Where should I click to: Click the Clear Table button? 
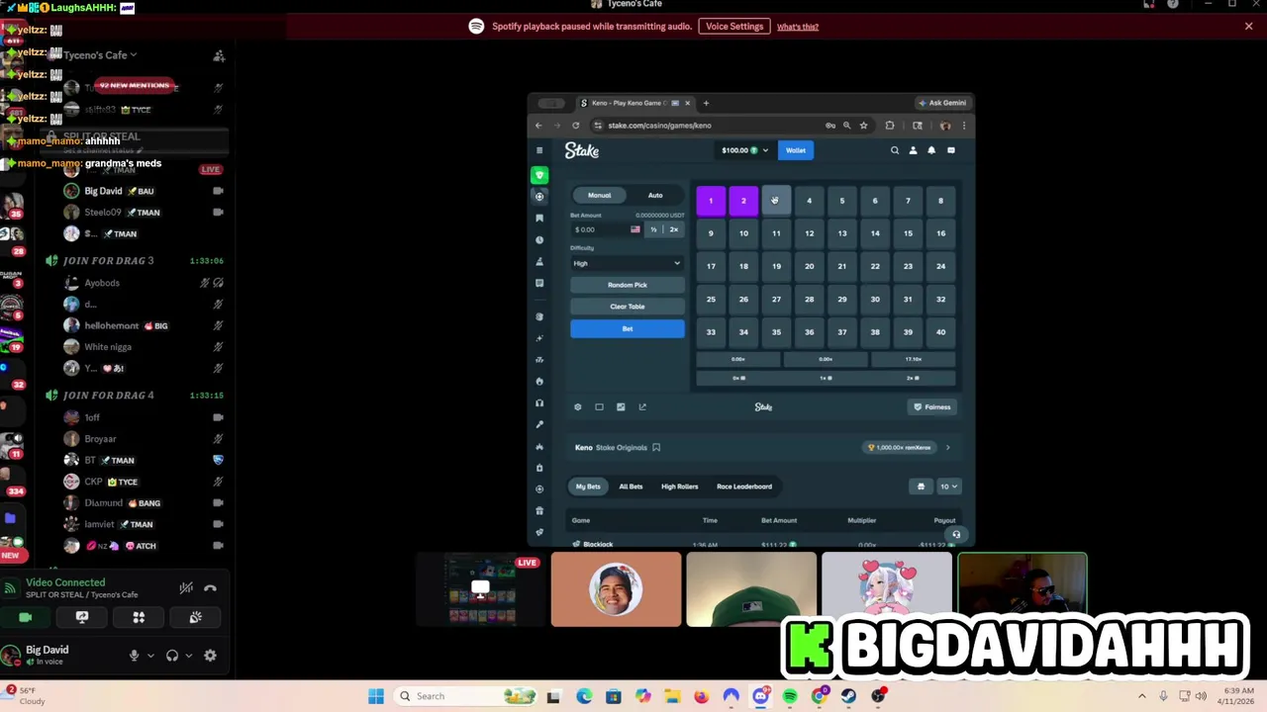[627, 307]
